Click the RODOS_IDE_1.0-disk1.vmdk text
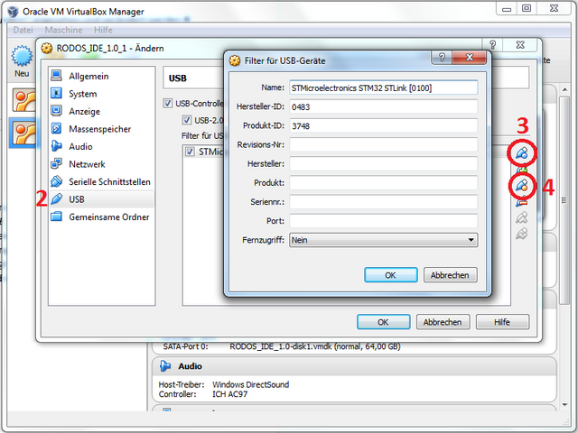The width and height of the screenshot is (578, 433). (280, 346)
